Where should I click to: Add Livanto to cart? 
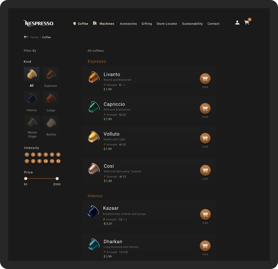click(x=205, y=78)
